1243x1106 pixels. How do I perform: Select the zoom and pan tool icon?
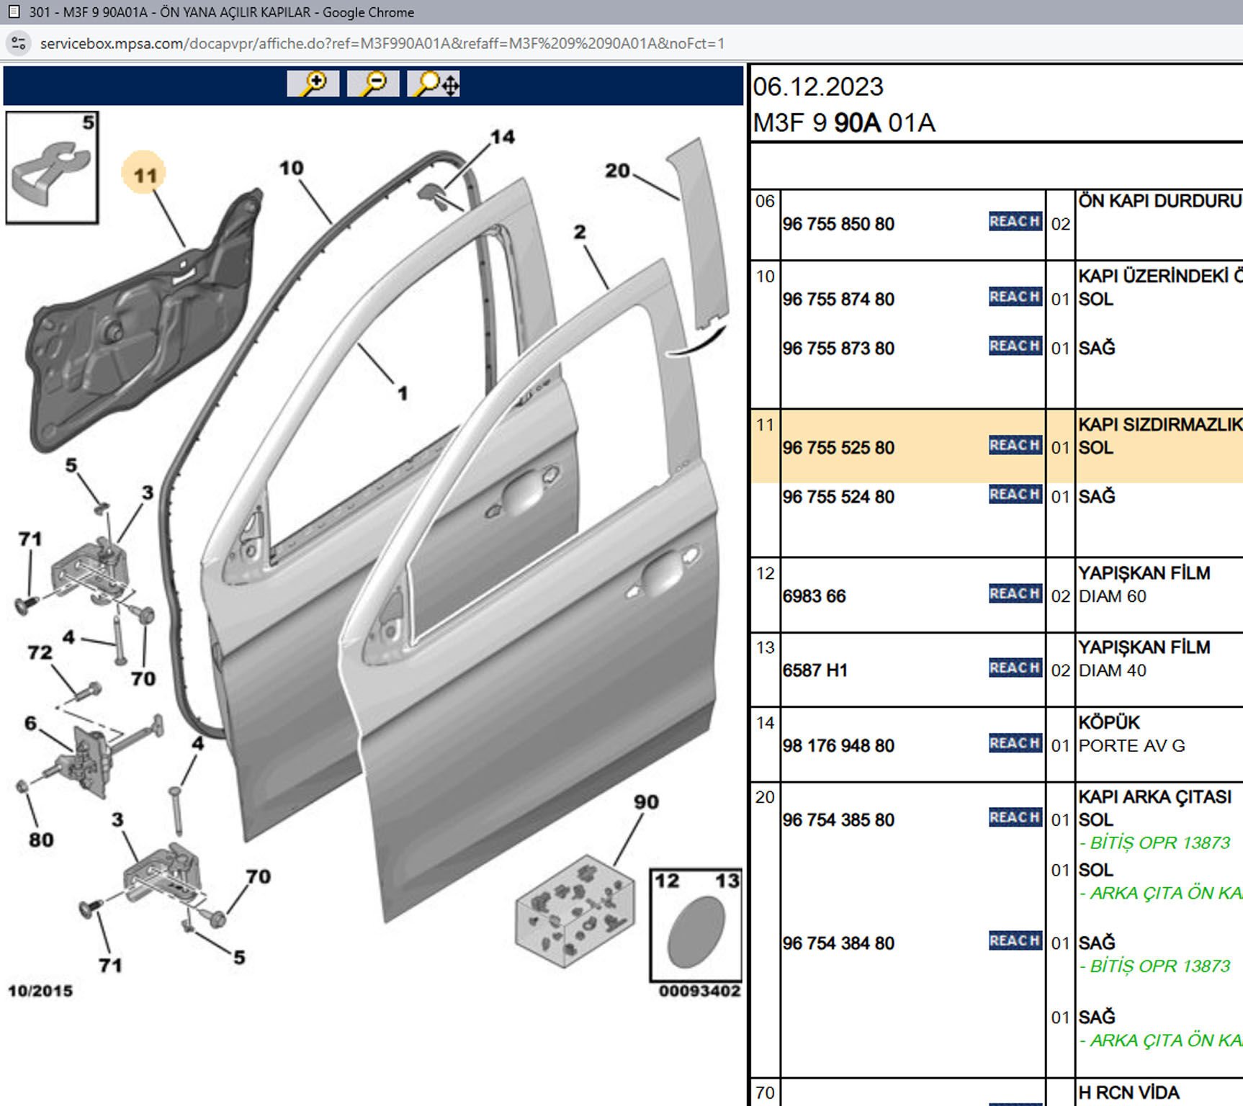[x=434, y=84]
